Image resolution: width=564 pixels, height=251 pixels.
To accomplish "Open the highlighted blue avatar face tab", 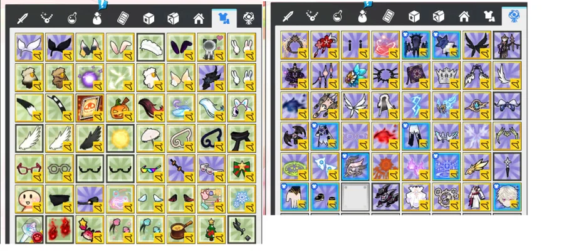I will tap(514, 16).
